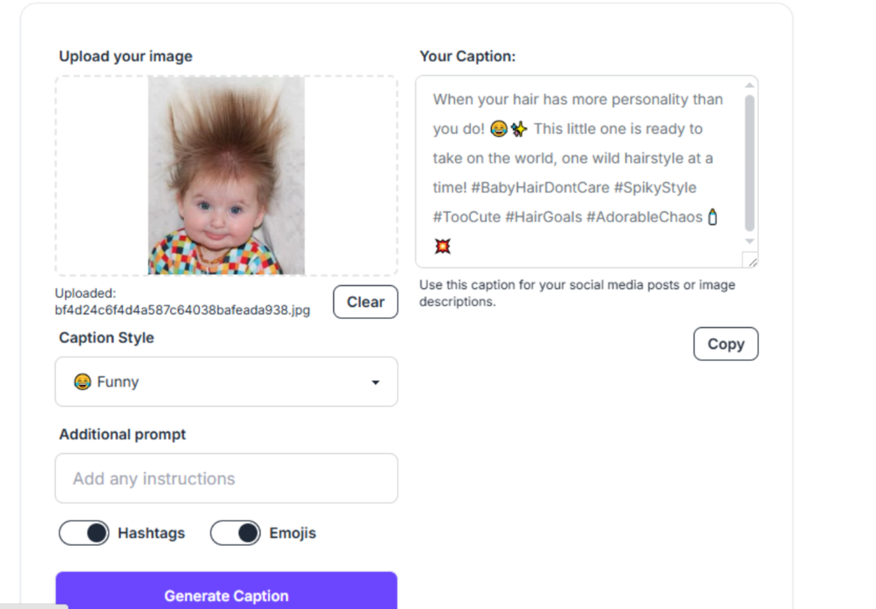Click the collision burst emoji in caption

coord(443,246)
